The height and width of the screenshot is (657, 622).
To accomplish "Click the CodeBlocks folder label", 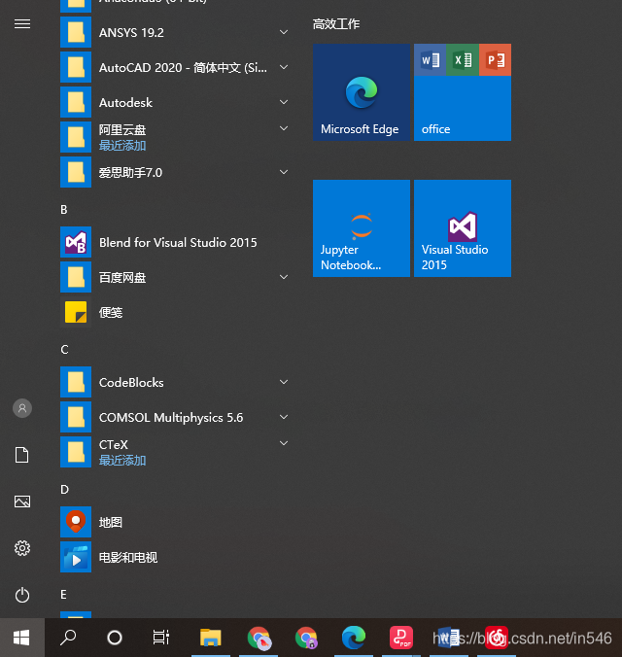I will coord(131,383).
